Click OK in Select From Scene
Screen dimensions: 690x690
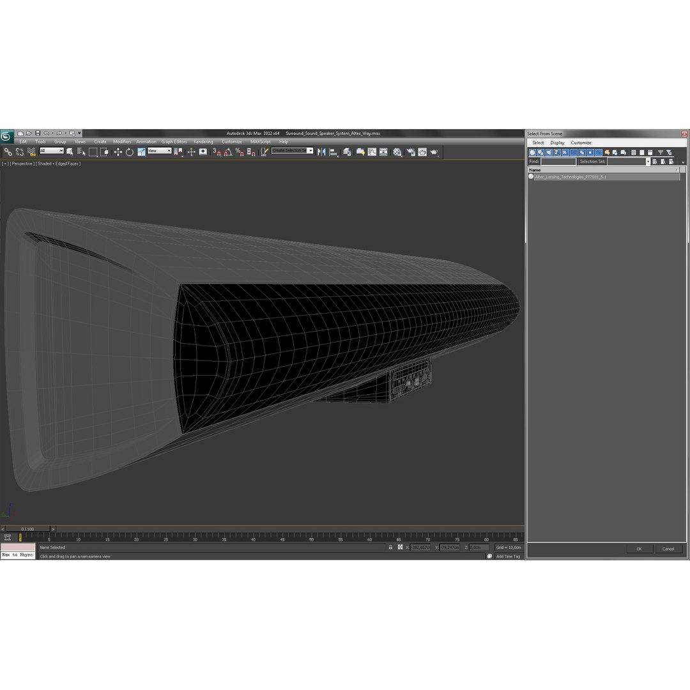point(639,549)
